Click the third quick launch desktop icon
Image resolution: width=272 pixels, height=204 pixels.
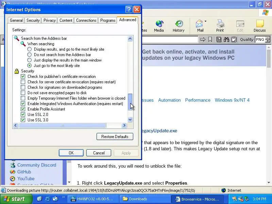pos(55,199)
